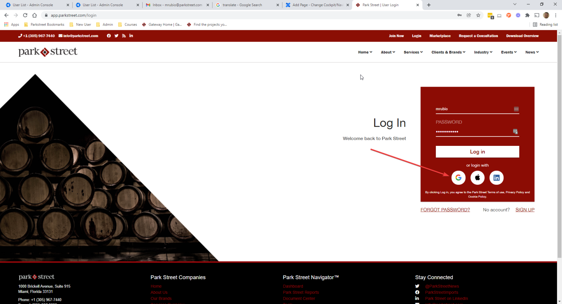Image resolution: width=562 pixels, height=304 pixels.
Task: Open Courses bookmarks folder
Action: pyautogui.click(x=128, y=25)
